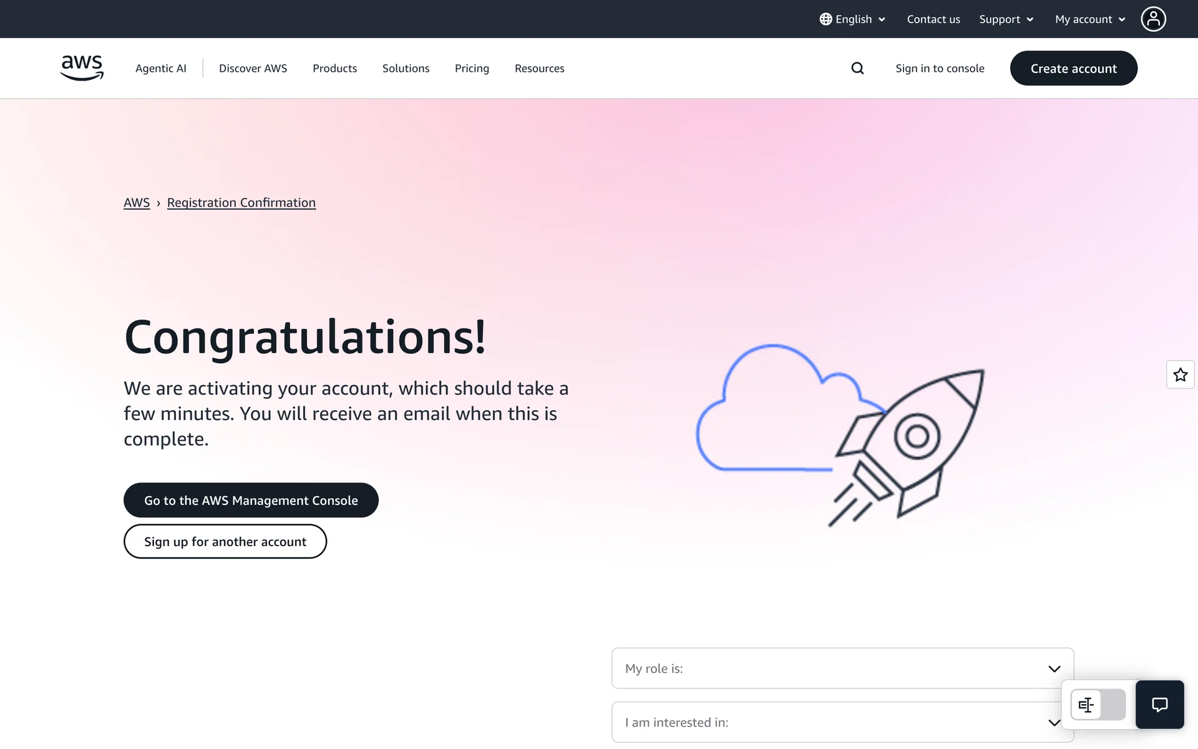Toggle the bottom-right panel switch
The height and width of the screenshot is (749, 1198).
1098,705
